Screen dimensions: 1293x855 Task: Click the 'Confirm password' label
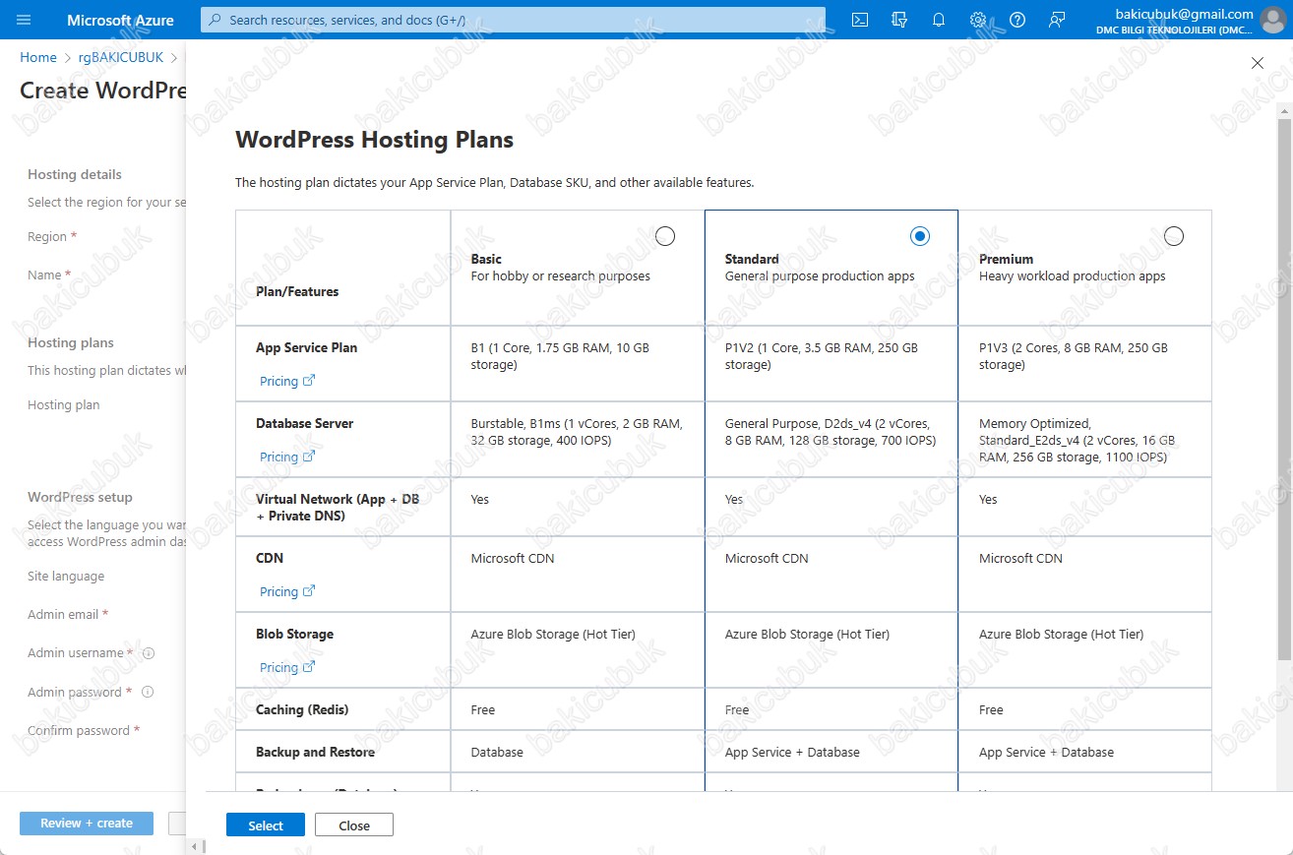[x=79, y=730]
